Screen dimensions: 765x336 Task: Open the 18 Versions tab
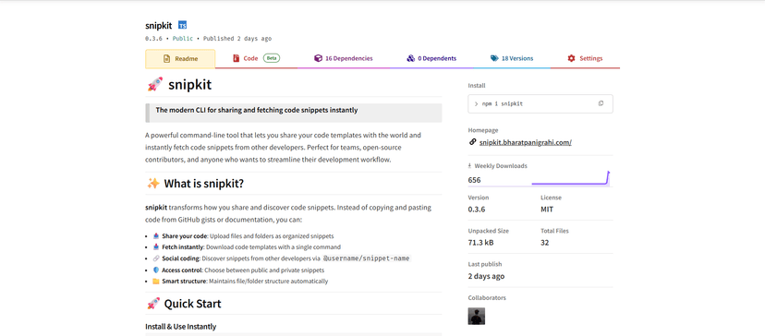tap(512, 58)
